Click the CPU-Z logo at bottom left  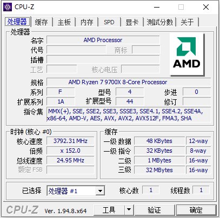pos(22,210)
